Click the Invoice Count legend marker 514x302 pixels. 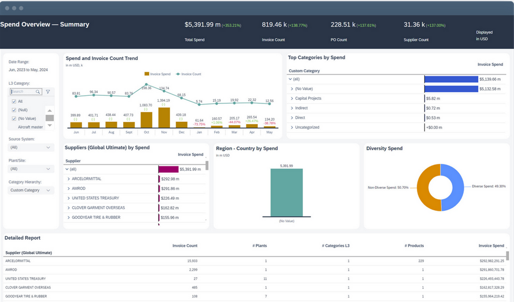tap(178, 74)
